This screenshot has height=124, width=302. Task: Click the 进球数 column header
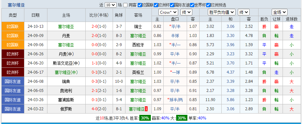(x=291, y=19)
